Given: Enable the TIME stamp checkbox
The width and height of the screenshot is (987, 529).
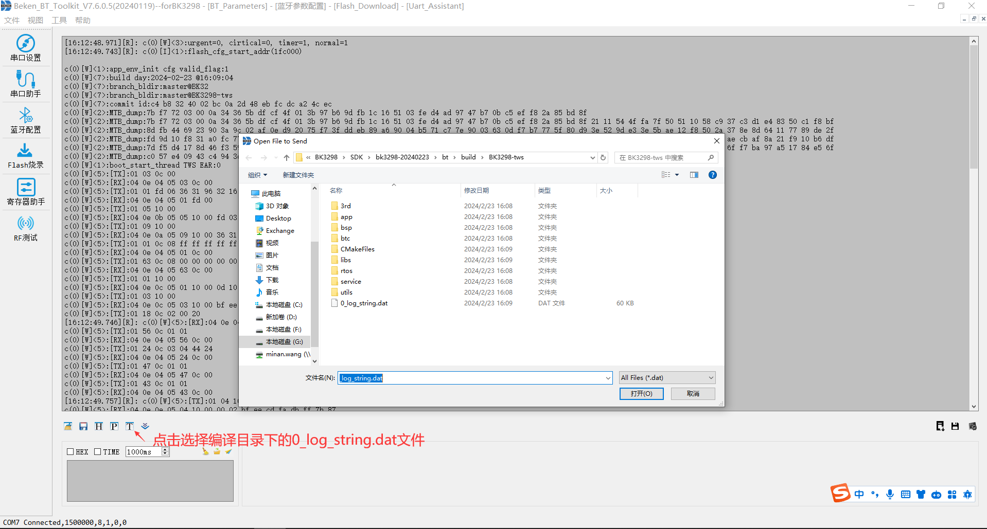Looking at the screenshot, I should 98,451.
